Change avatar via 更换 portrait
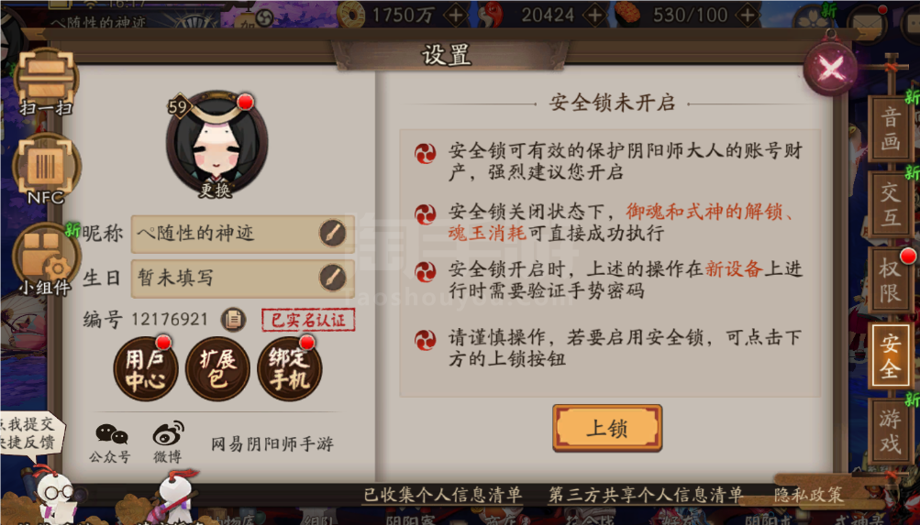 216,144
